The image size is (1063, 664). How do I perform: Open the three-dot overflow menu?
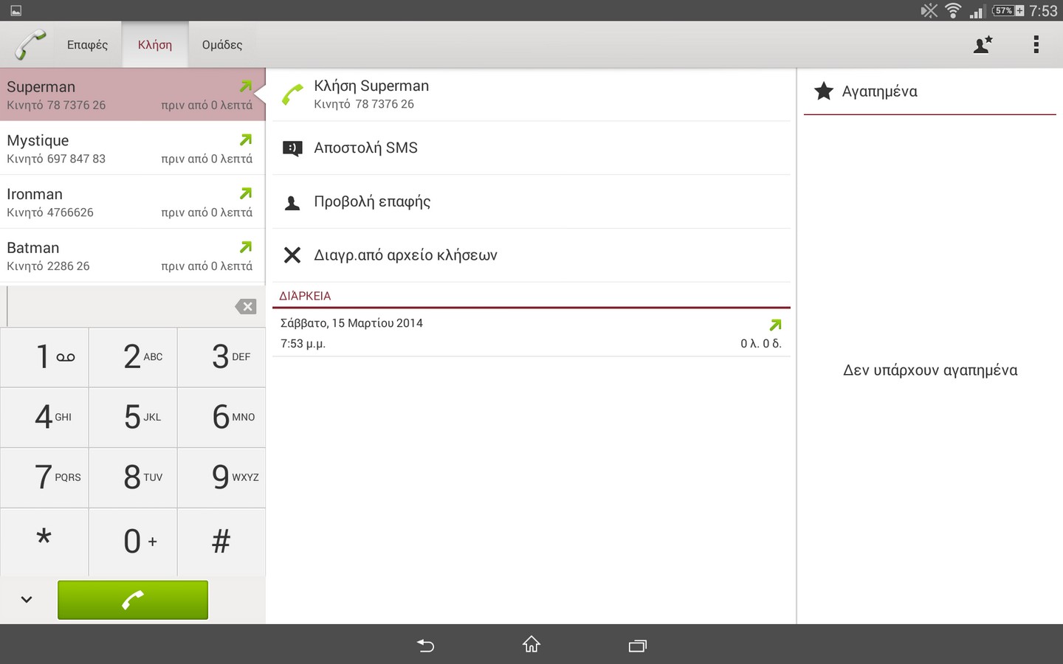click(1036, 45)
